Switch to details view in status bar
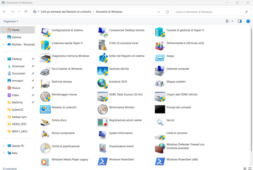253x170 pixels. point(245,168)
